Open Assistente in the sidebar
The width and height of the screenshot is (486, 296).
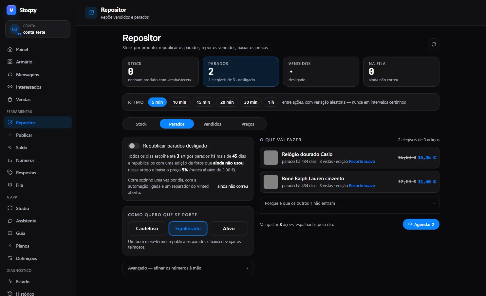38,221
